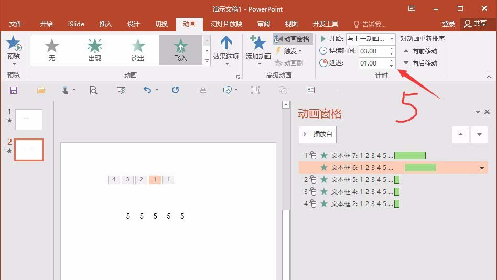Decrease the Delay stepper value
The image size is (497, 280).
392,66
